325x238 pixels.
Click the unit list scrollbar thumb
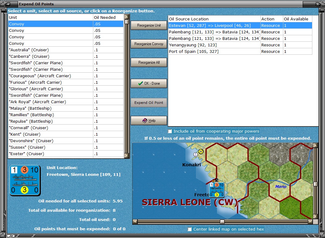tap(127, 22)
